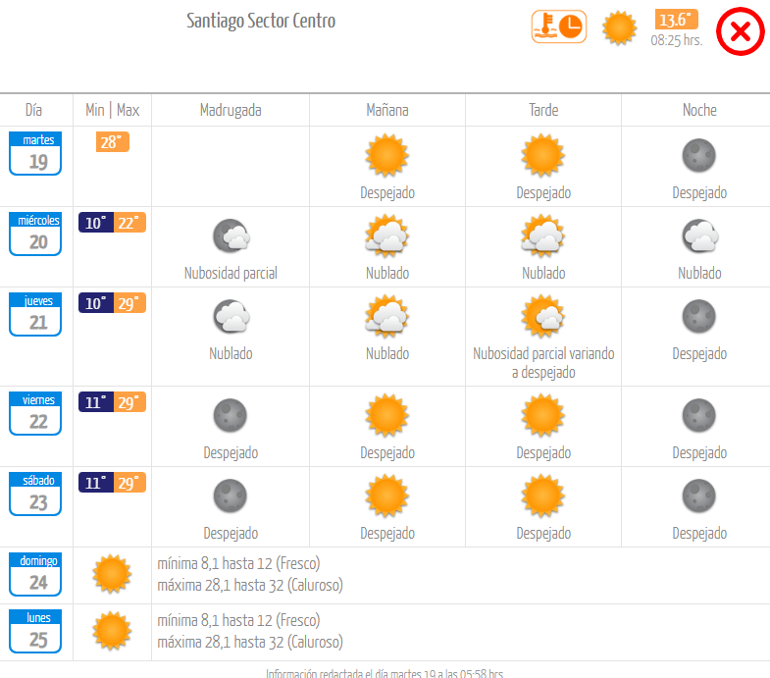770x678 pixels.
Task: Select the miércoles 20 calendar icon
Action: pyautogui.click(x=35, y=234)
